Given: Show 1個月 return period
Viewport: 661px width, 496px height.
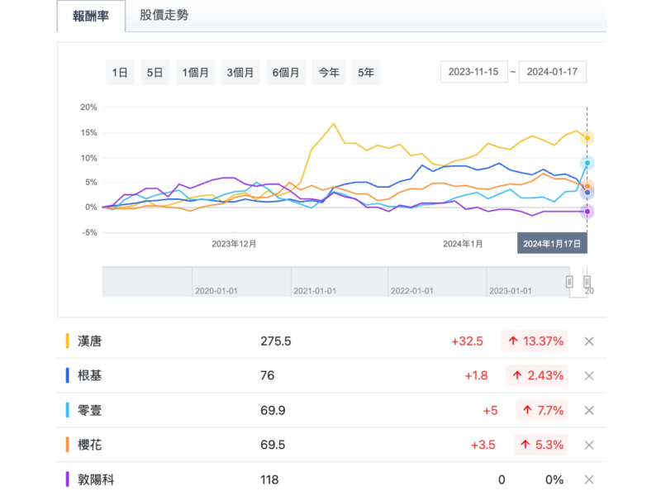Looking at the screenshot, I should click(x=197, y=73).
